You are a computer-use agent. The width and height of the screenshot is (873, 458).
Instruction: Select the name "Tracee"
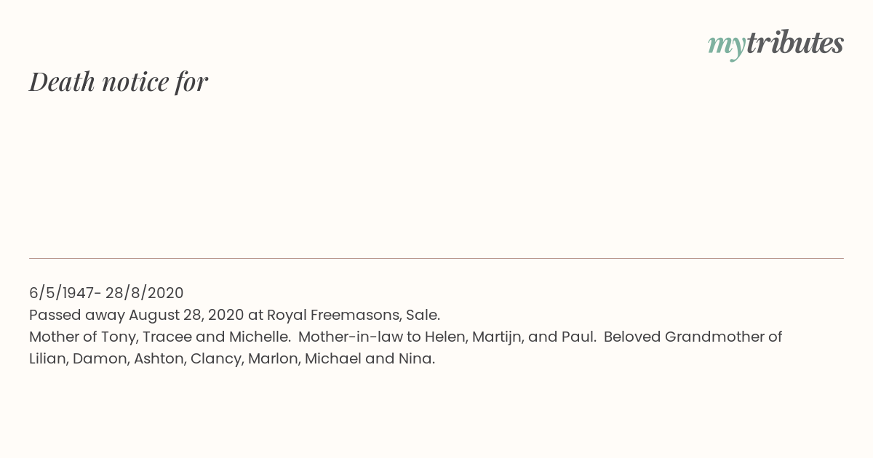(167, 337)
